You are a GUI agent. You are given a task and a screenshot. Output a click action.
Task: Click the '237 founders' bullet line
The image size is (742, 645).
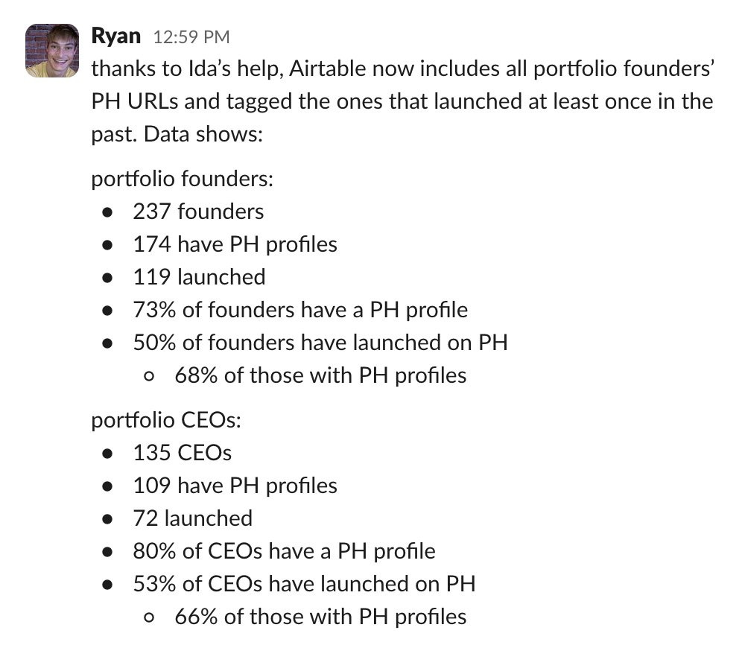[198, 212]
